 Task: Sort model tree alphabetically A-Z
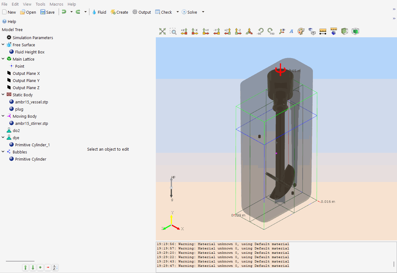pyautogui.click(x=55, y=267)
